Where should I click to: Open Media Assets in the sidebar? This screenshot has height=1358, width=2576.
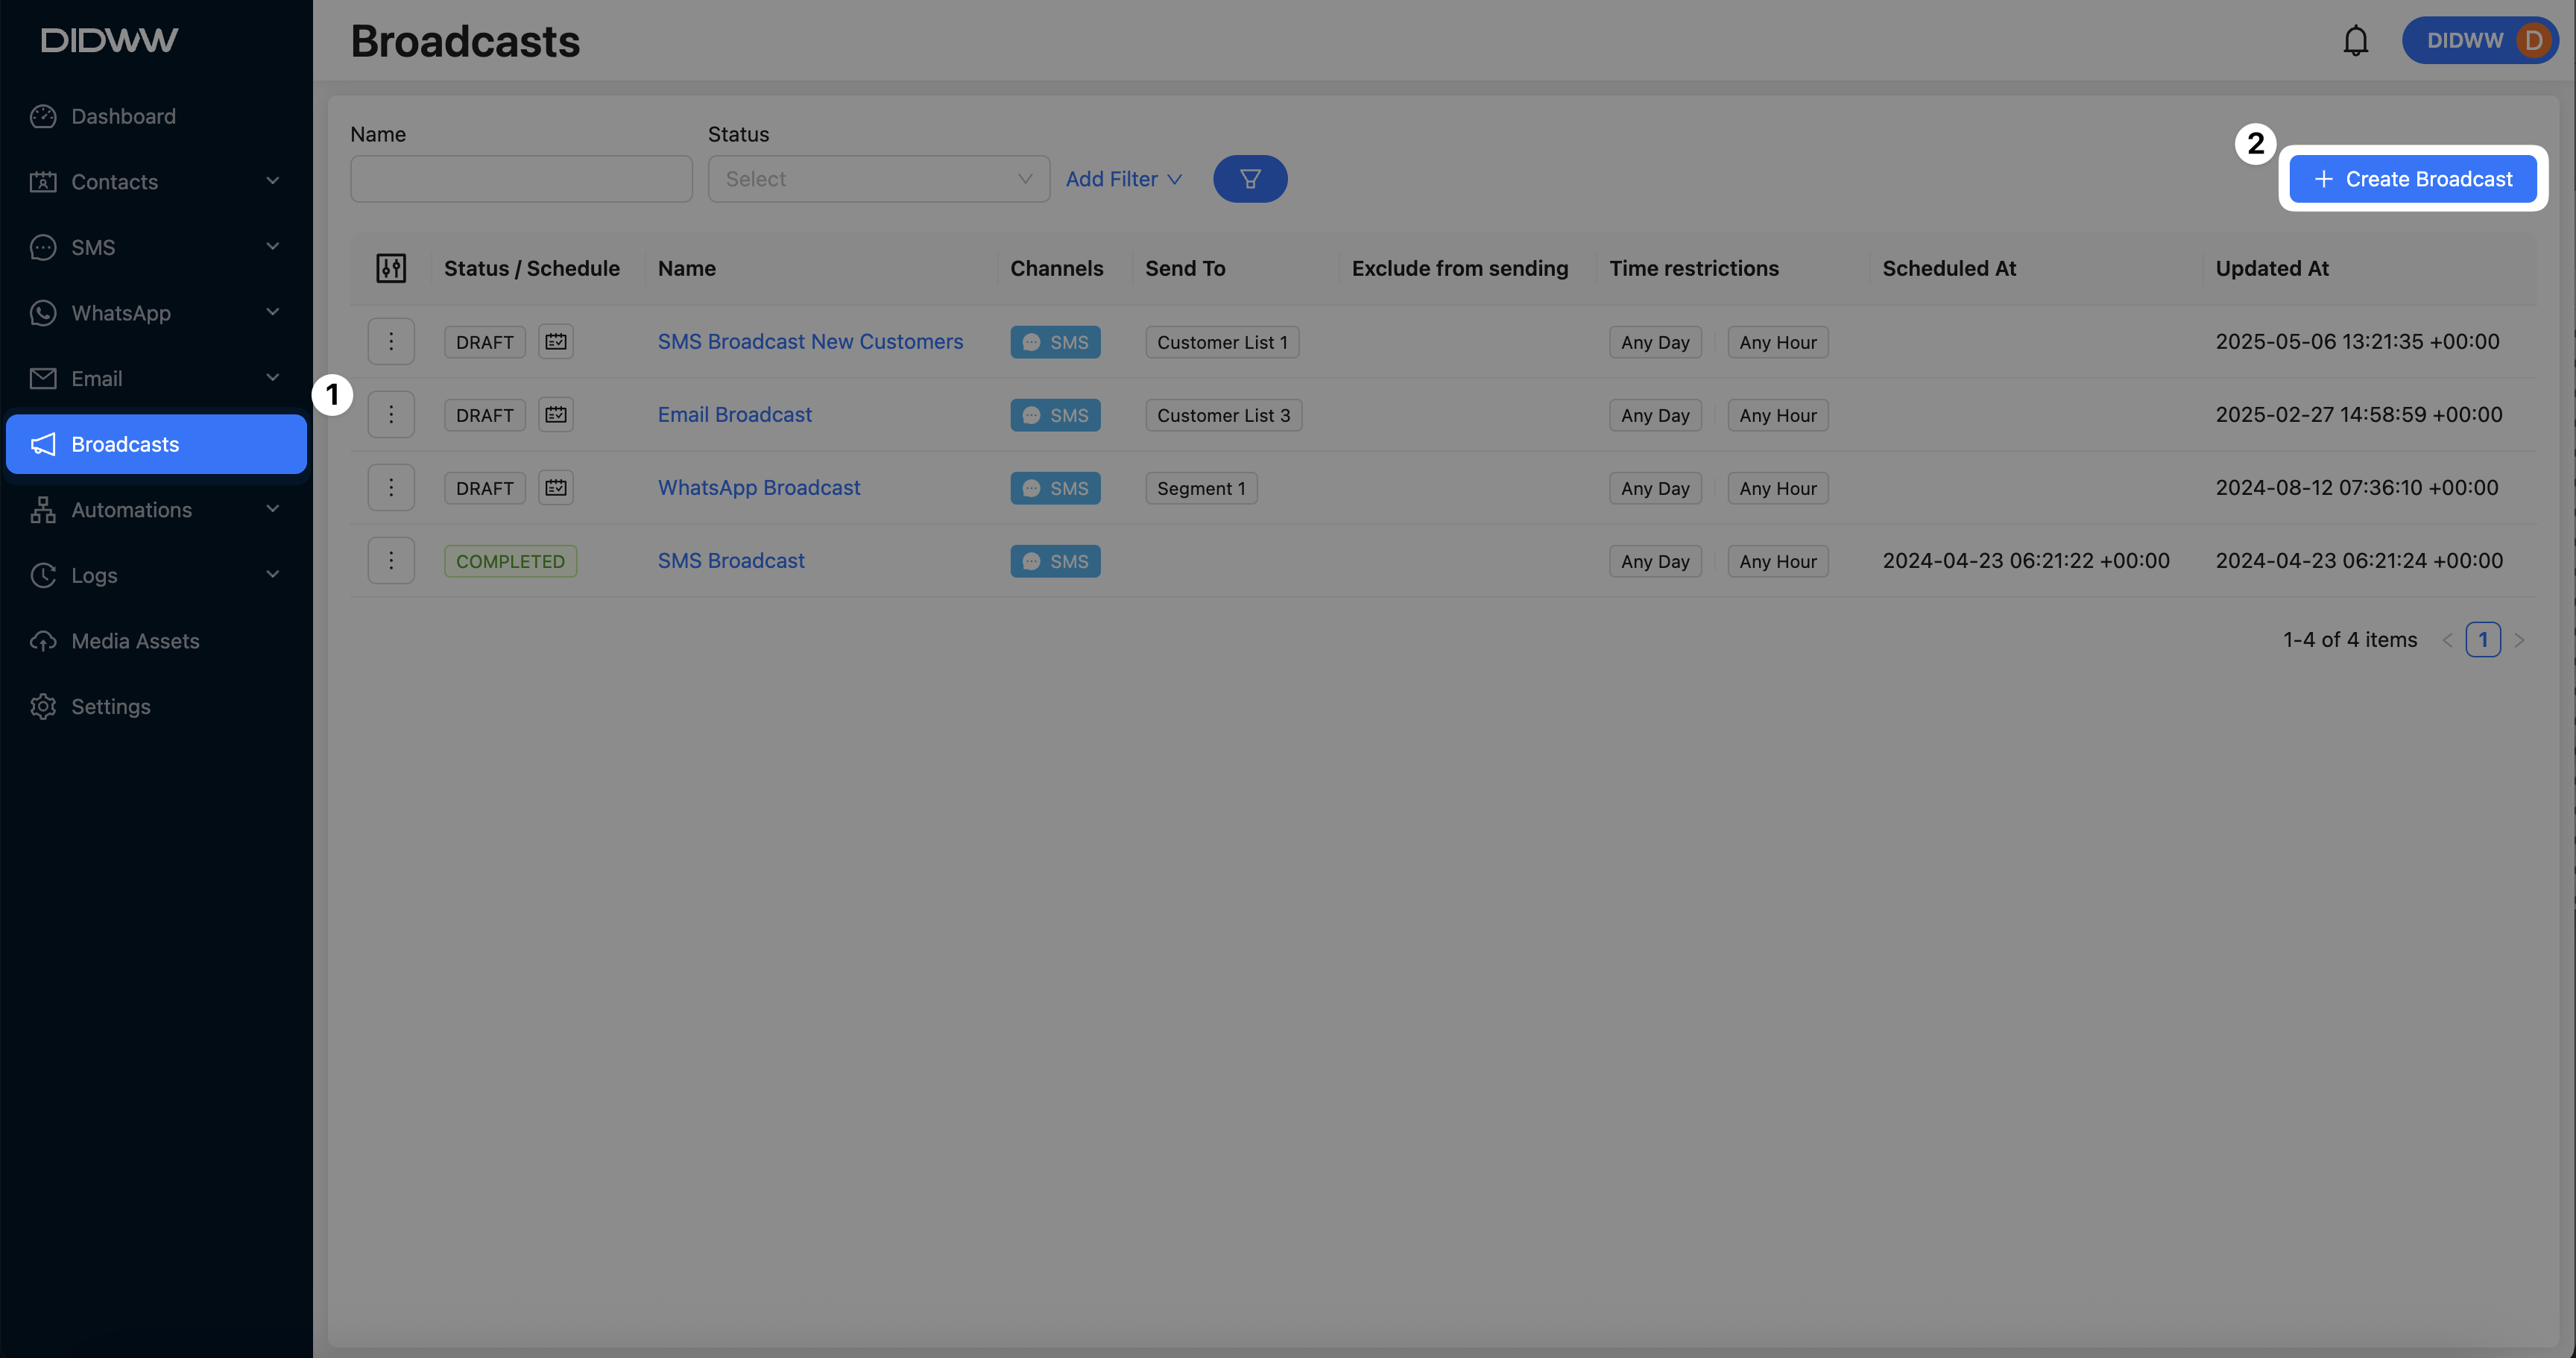(x=135, y=641)
